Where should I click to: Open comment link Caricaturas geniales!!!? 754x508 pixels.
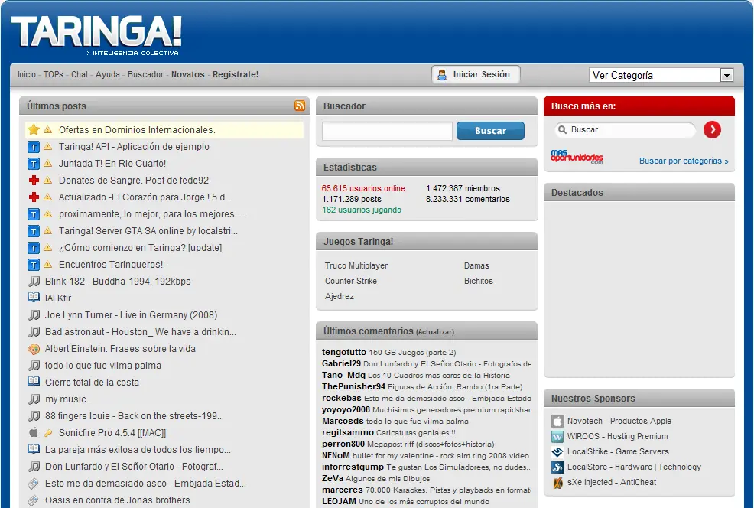[x=416, y=433]
